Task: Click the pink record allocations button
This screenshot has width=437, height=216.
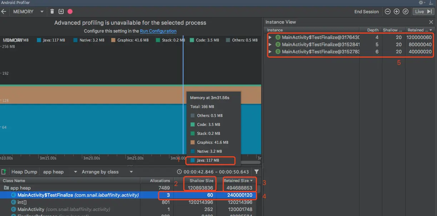Action: pyautogui.click(x=70, y=11)
